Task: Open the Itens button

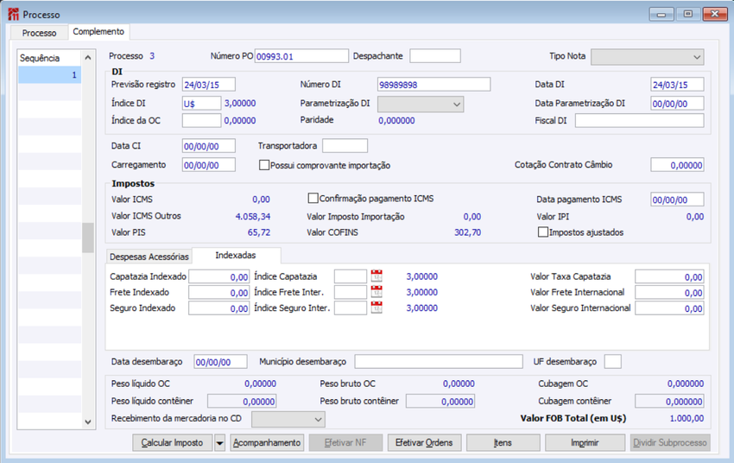Action: pos(503,442)
